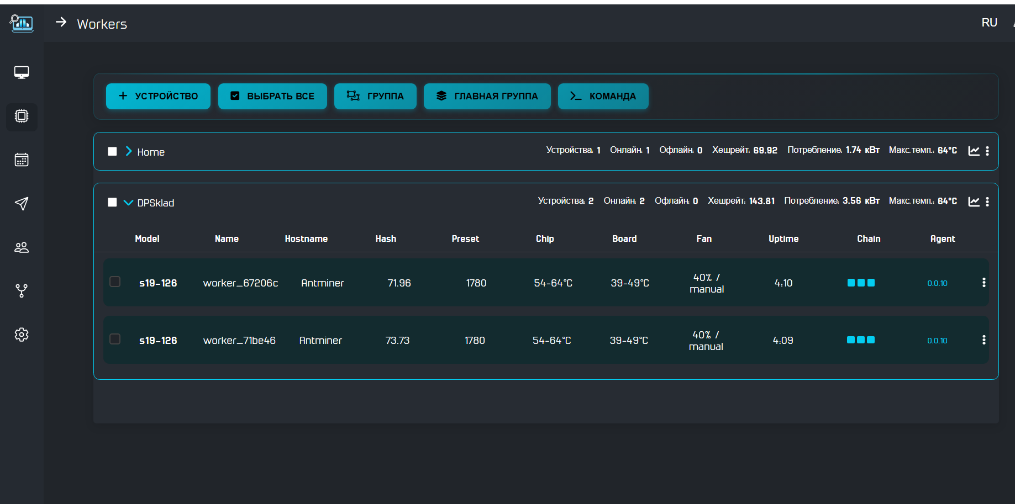Open the calendar schedule sidebar icon
The image size is (1015, 504).
(22, 160)
